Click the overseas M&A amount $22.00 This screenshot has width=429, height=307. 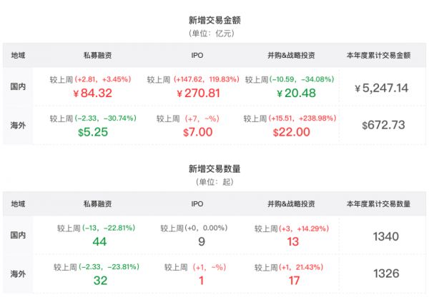click(291, 131)
